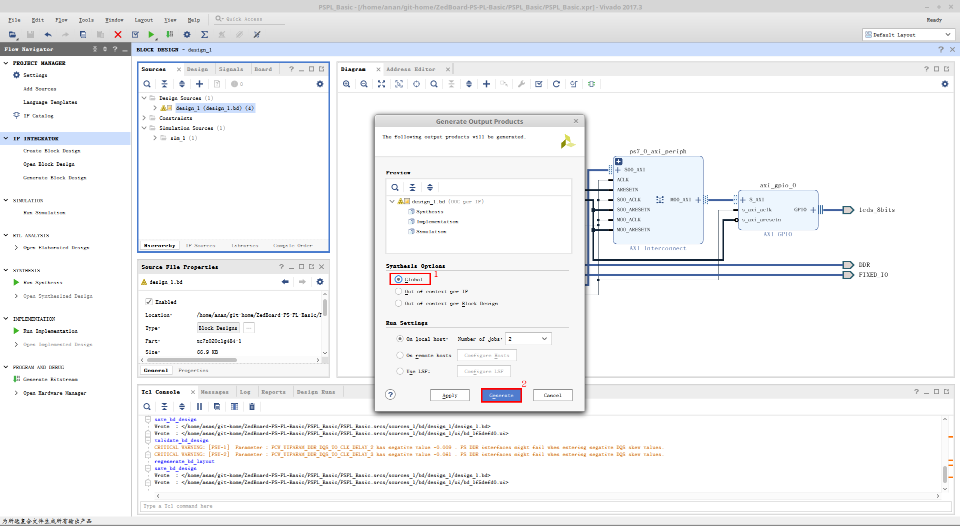Screen dimensions: 960x526
Task: Fit the diagram to window
Action: pos(381,84)
